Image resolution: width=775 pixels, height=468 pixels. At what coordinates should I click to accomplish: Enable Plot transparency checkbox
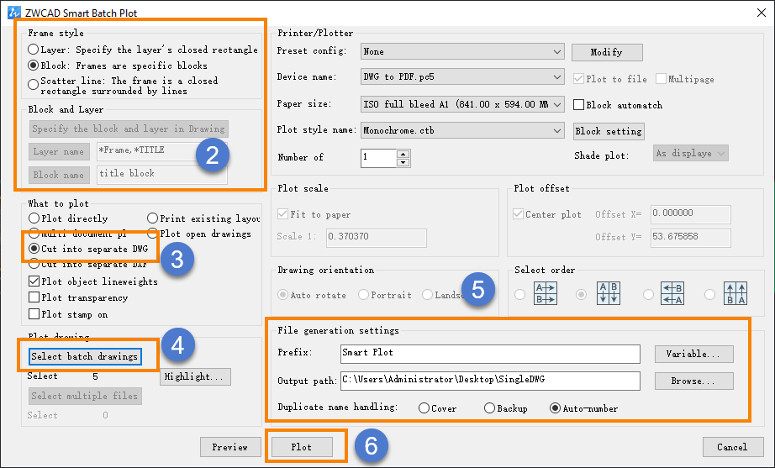[34, 297]
